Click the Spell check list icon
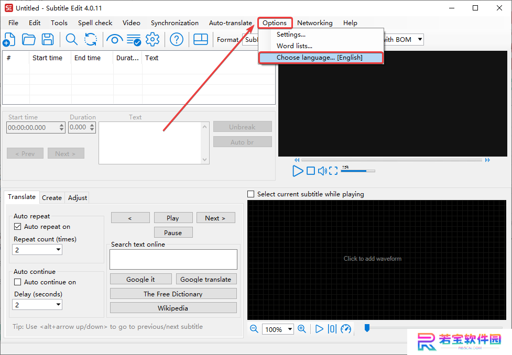512x355 pixels. coord(134,40)
